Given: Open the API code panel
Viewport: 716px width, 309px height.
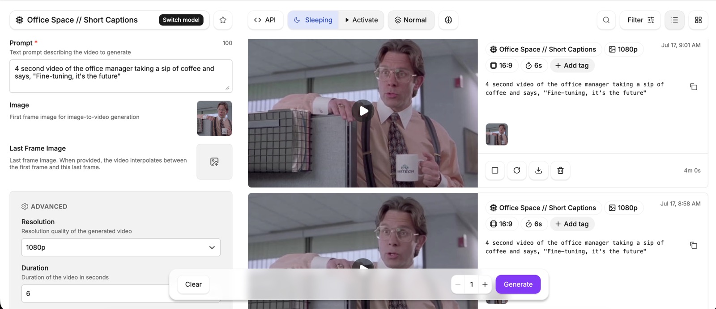Looking at the screenshot, I should pyautogui.click(x=265, y=20).
